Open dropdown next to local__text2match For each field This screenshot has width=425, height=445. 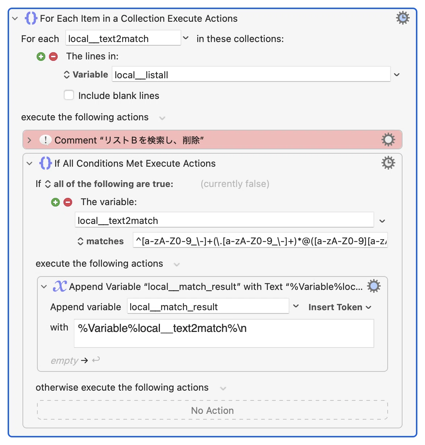[x=186, y=38]
